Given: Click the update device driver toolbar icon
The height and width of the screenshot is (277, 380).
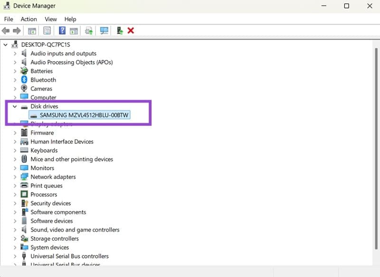Looking at the screenshot, I should [x=119, y=31].
